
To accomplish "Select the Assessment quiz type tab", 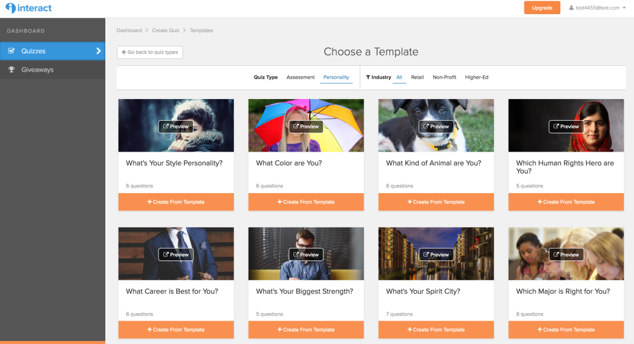I will 300,77.
